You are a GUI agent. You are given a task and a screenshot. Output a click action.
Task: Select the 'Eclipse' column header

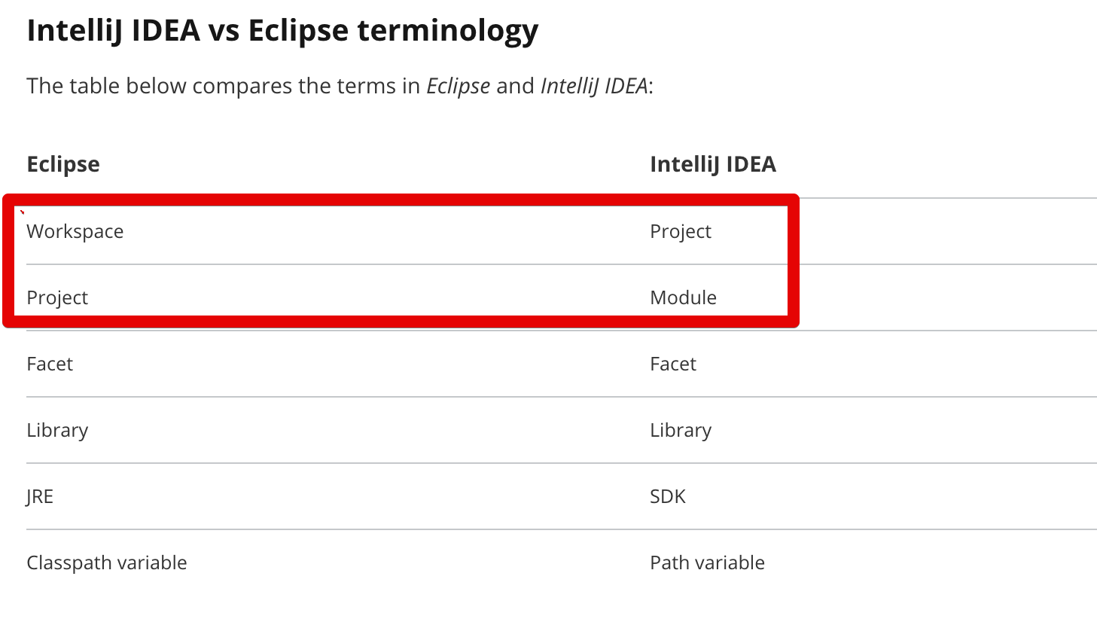[63, 164]
